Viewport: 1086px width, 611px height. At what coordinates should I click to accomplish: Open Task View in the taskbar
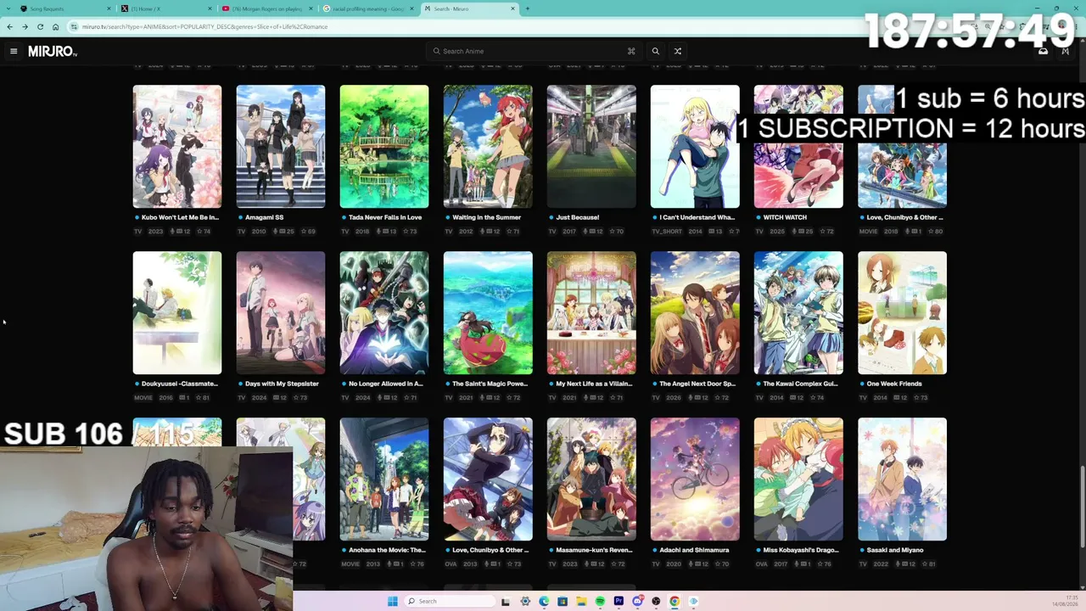[x=506, y=602]
